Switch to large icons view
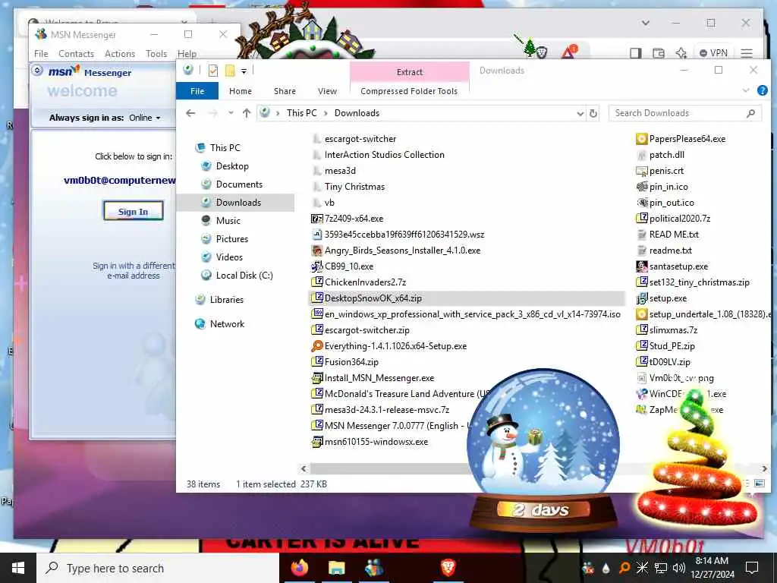Screen dimensions: 777x583 point(759,484)
